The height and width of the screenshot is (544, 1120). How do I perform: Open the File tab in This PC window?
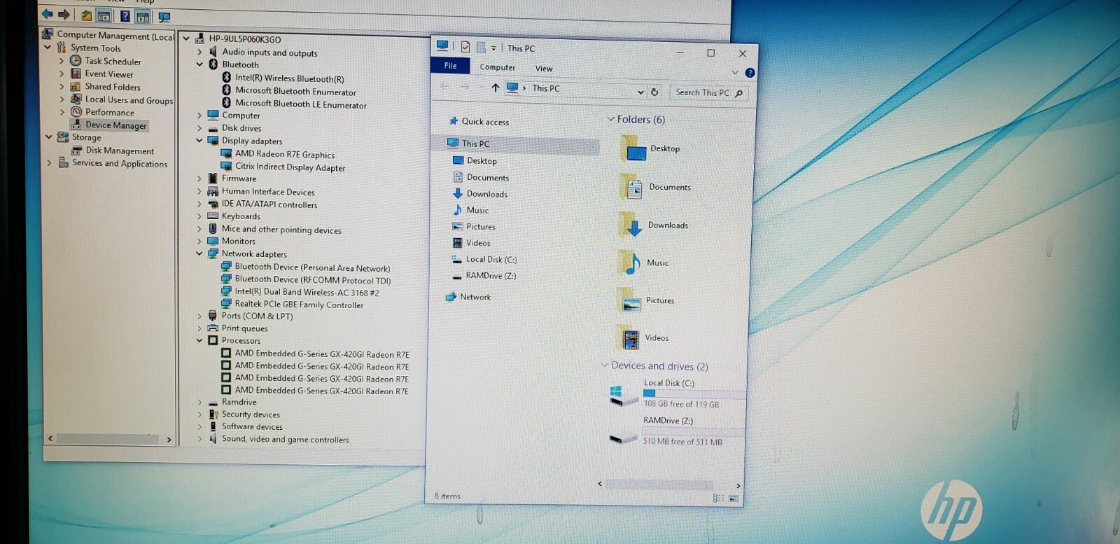(450, 66)
